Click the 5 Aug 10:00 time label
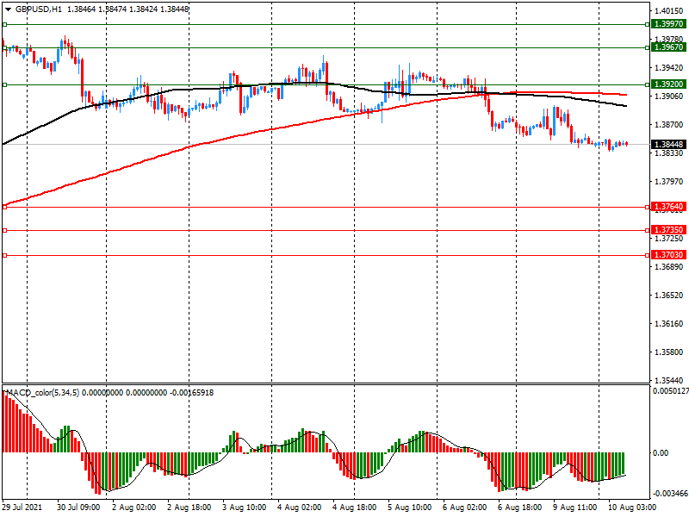Screen dimensions: 689x517 tap(410, 508)
